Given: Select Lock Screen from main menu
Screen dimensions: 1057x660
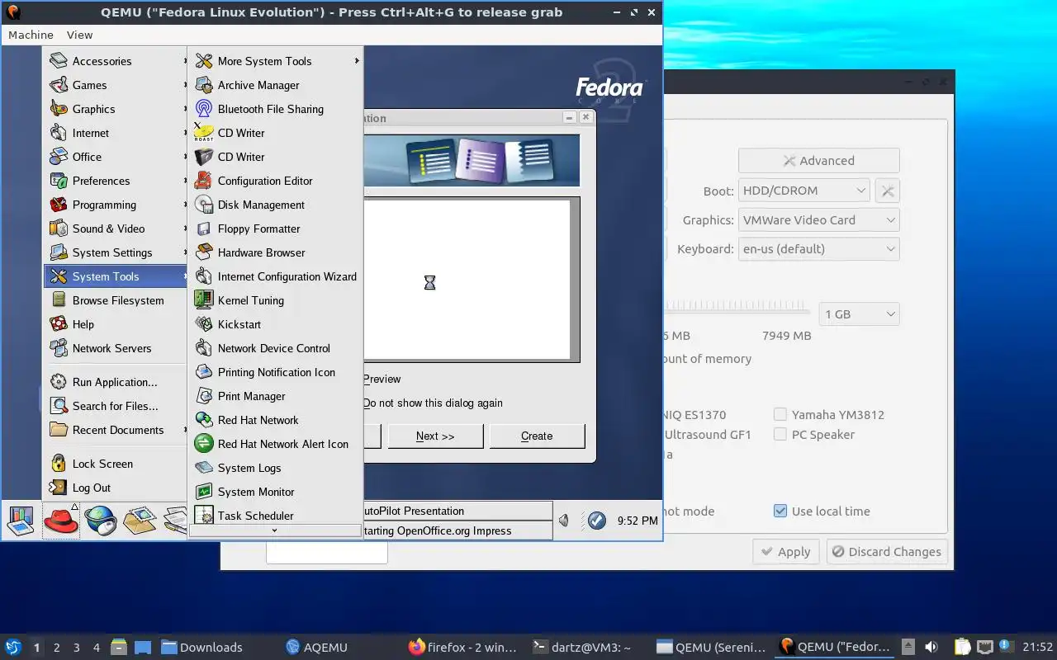Looking at the screenshot, I should 116,464.
